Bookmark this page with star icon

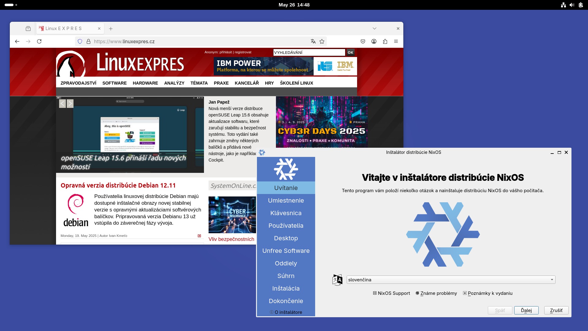click(x=322, y=41)
